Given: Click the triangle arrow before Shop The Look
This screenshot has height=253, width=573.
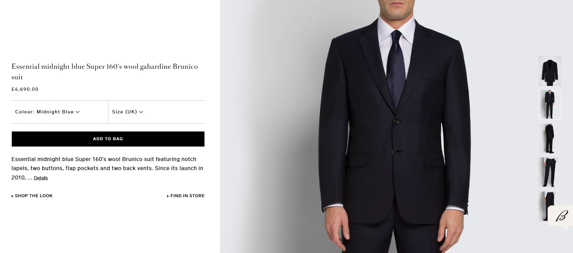Looking at the screenshot, I should (x=12, y=196).
